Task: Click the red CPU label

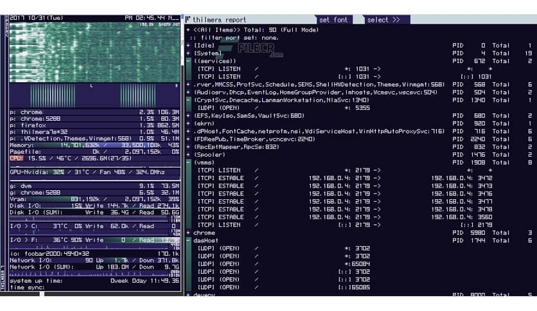Action: point(16,157)
